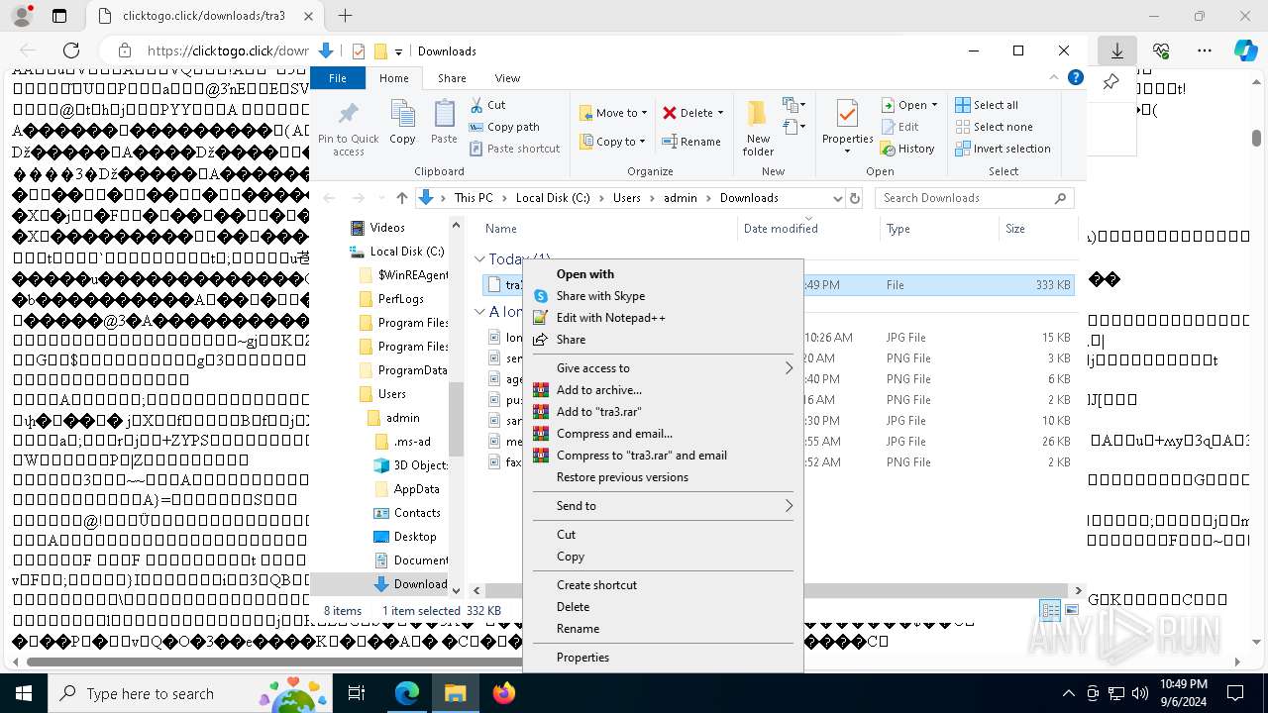Switch to details view in status bar
Viewport: 1268px width, 713px height.
(1049, 610)
